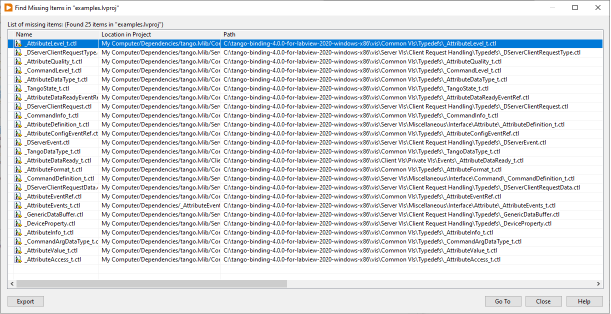Click the file icon beside _AttributeDefinition_t.ctl
The image size is (611, 314).
(x=18, y=124)
